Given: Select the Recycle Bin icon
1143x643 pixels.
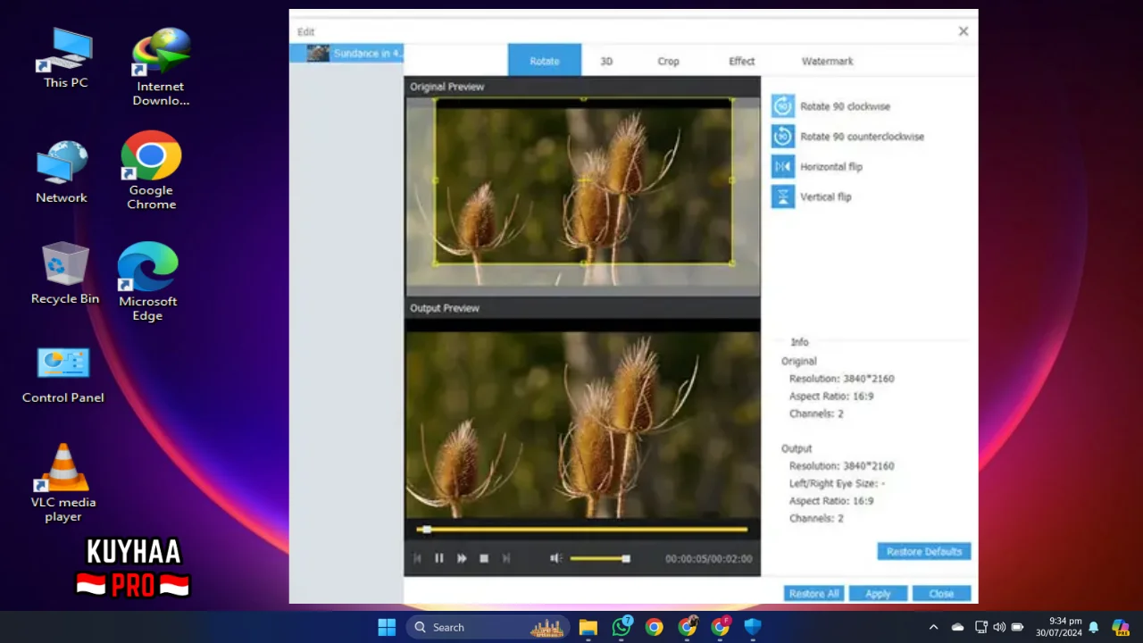Looking at the screenshot, I should [x=65, y=273].
